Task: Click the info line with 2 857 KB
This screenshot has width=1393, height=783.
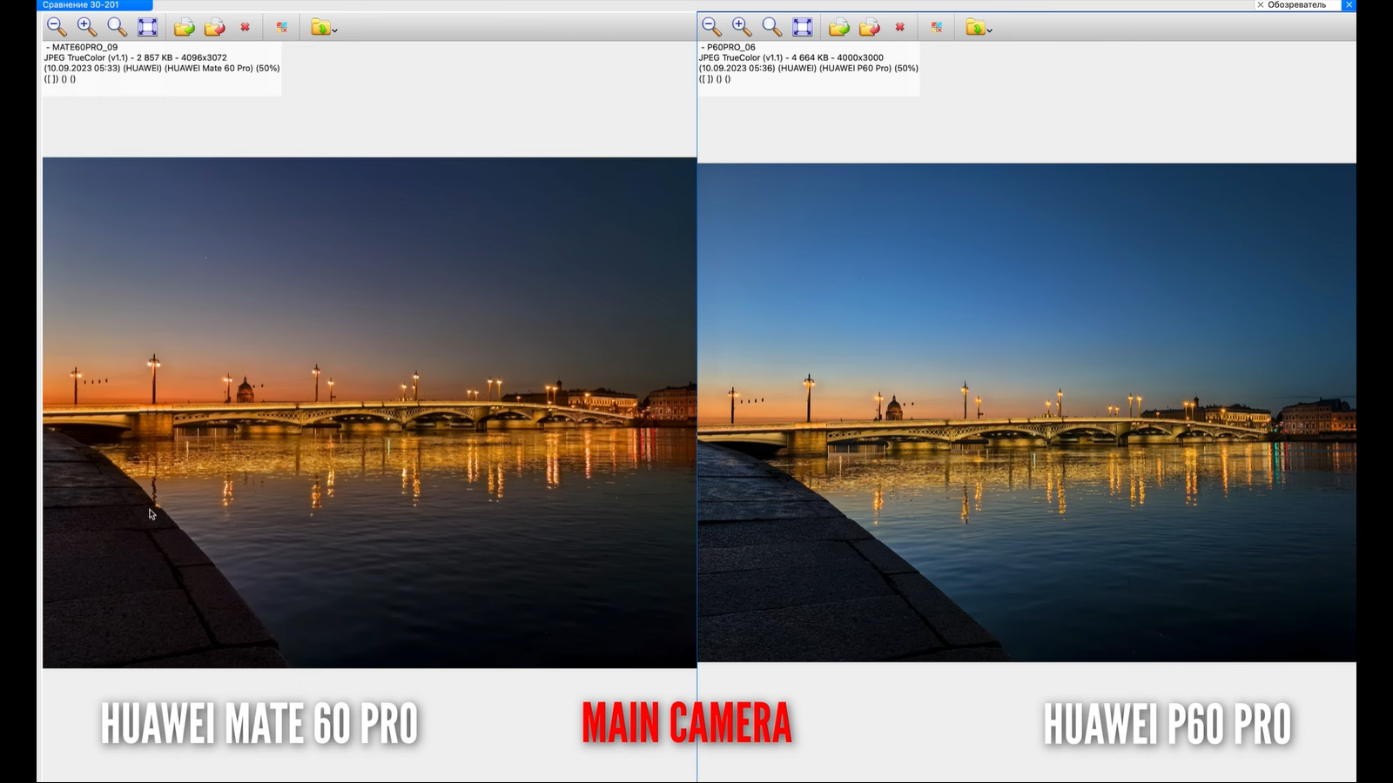Action: 136,57
